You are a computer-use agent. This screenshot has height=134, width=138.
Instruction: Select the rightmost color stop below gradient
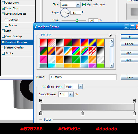pos(134,113)
